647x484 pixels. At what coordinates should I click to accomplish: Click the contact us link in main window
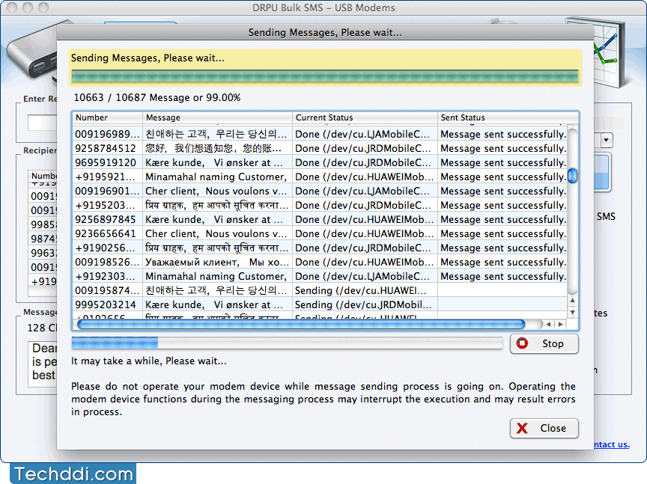tap(612, 444)
